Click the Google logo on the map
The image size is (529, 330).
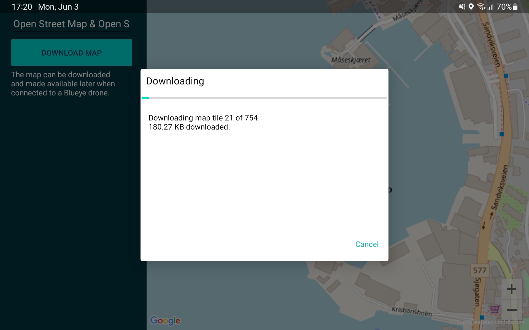165,320
